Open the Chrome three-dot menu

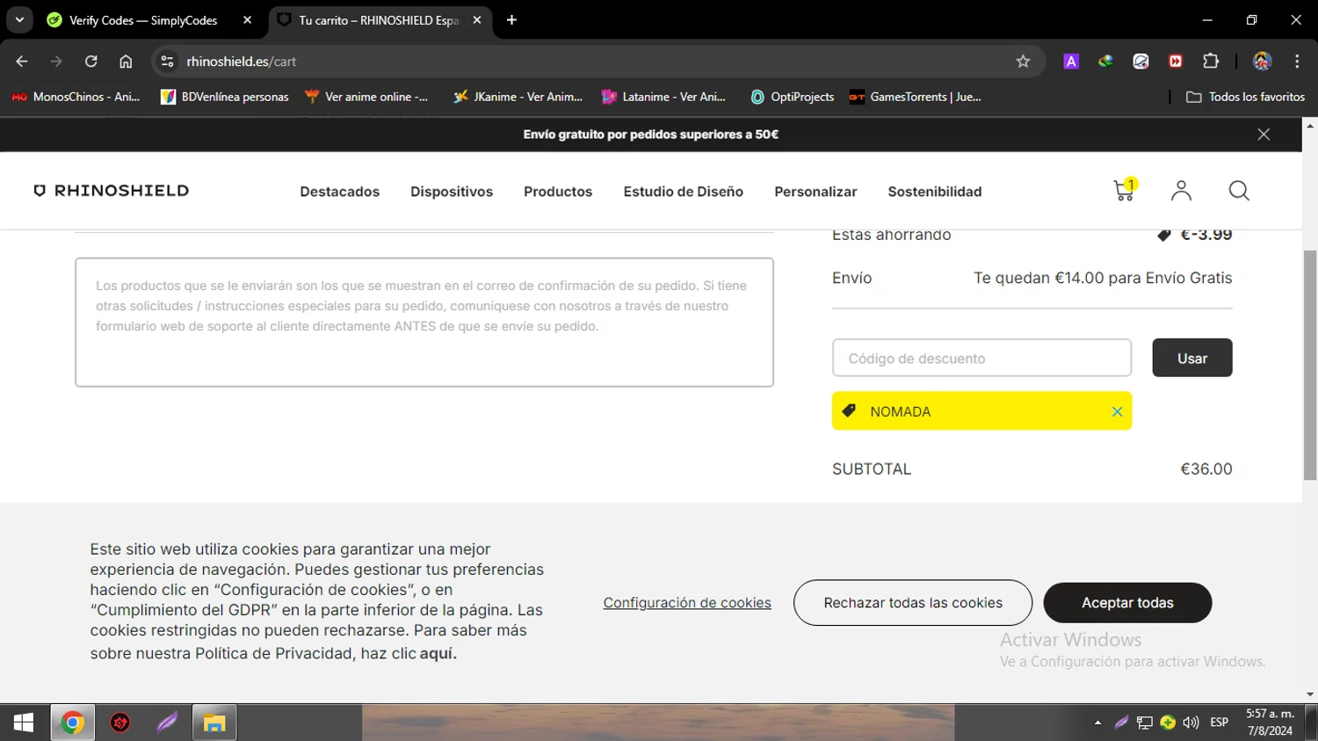point(1297,62)
